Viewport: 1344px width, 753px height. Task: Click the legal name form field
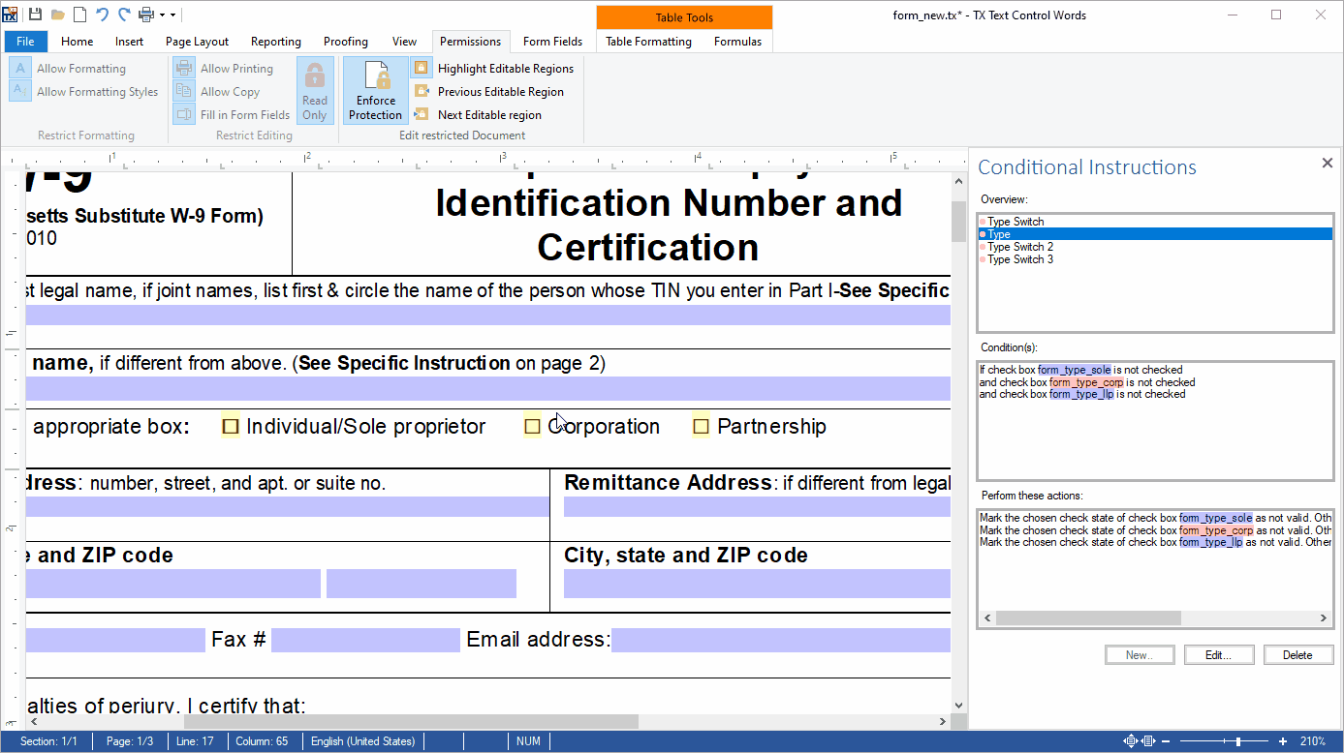(488, 316)
